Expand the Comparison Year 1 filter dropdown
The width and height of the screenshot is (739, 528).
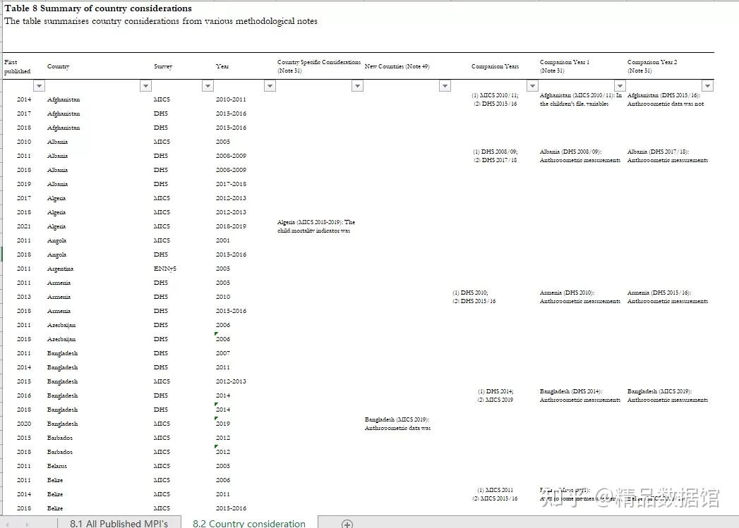coord(620,85)
